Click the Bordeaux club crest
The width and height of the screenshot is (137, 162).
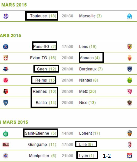coord(130,69)
